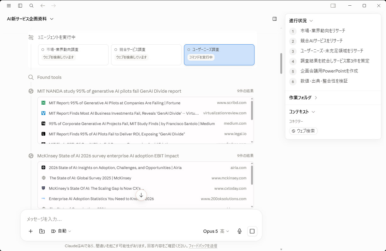Select the 競合サービス調査 agent card
Viewport: 386px width, 251px height.
(146, 55)
